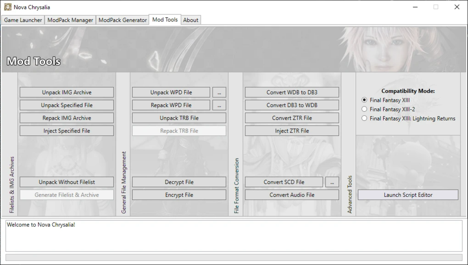
Task: Switch to the Game Launcher tab
Action: point(23,20)
